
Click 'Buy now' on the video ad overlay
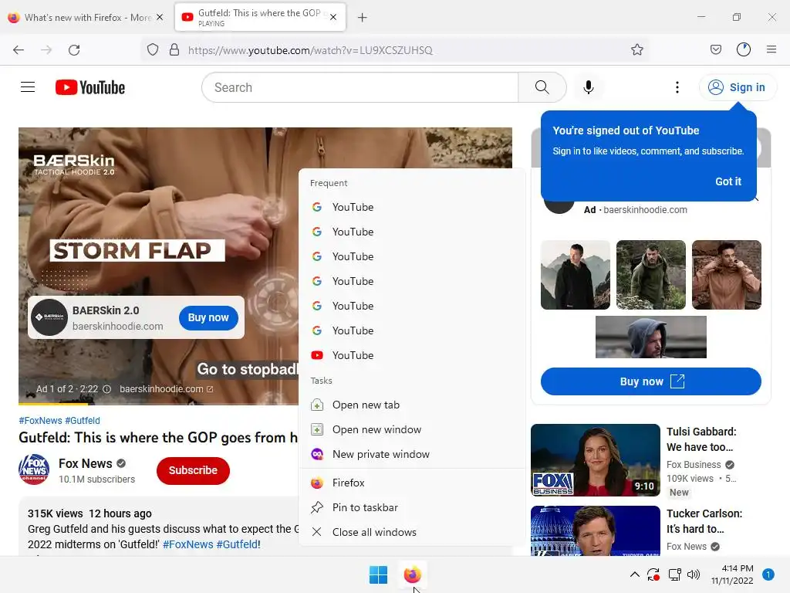point(208,317)
